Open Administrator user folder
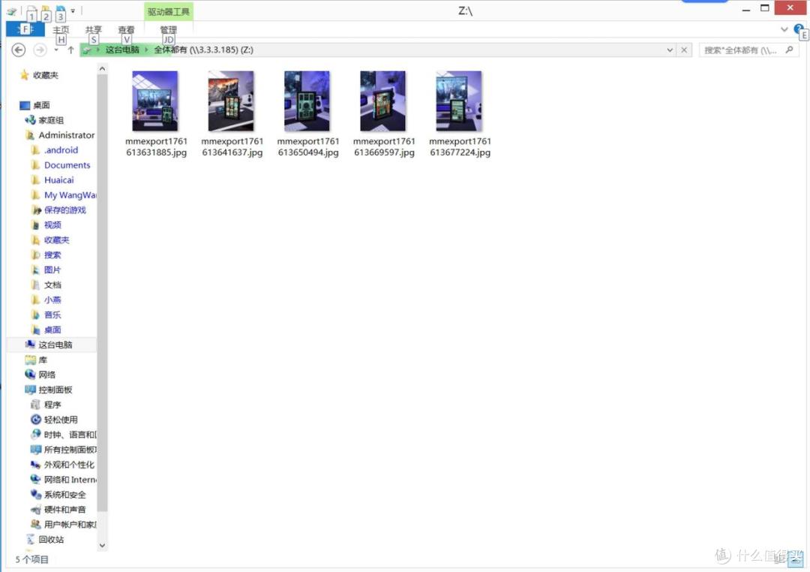 coord(60,135)
